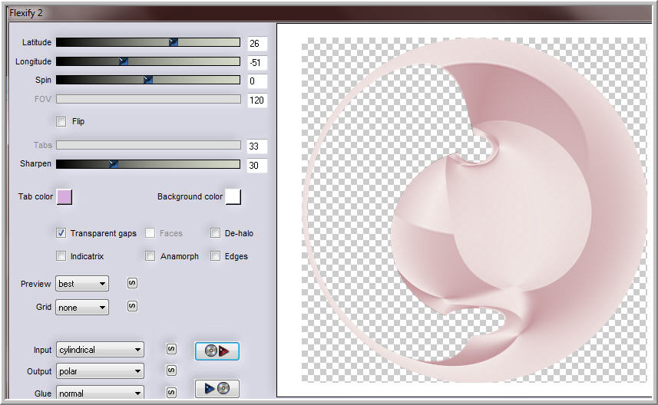The image size is (658, 405).
Task: Click the Spin slider handle
Action: click(147, 80)
